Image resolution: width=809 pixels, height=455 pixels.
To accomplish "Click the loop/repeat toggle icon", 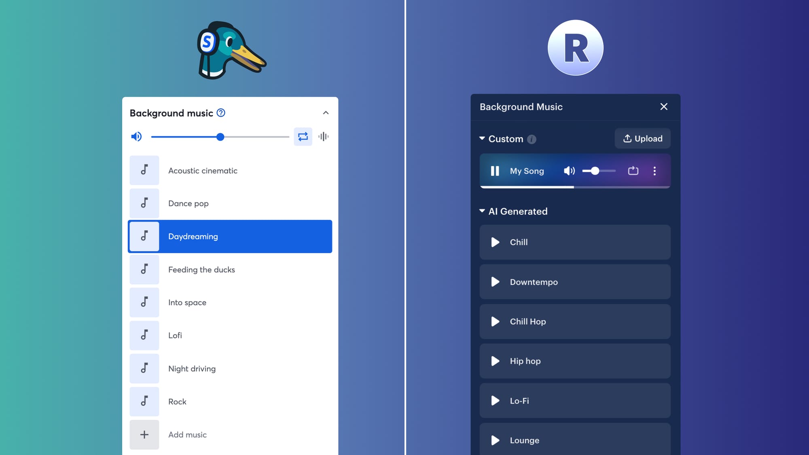I will point(302,137).
